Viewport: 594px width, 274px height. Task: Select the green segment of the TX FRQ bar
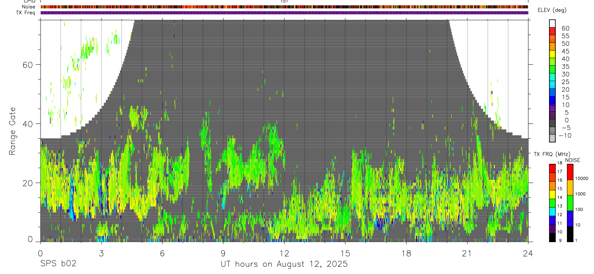coord(552,203)
